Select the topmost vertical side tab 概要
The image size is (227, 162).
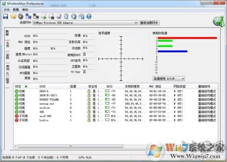(7, 33)
